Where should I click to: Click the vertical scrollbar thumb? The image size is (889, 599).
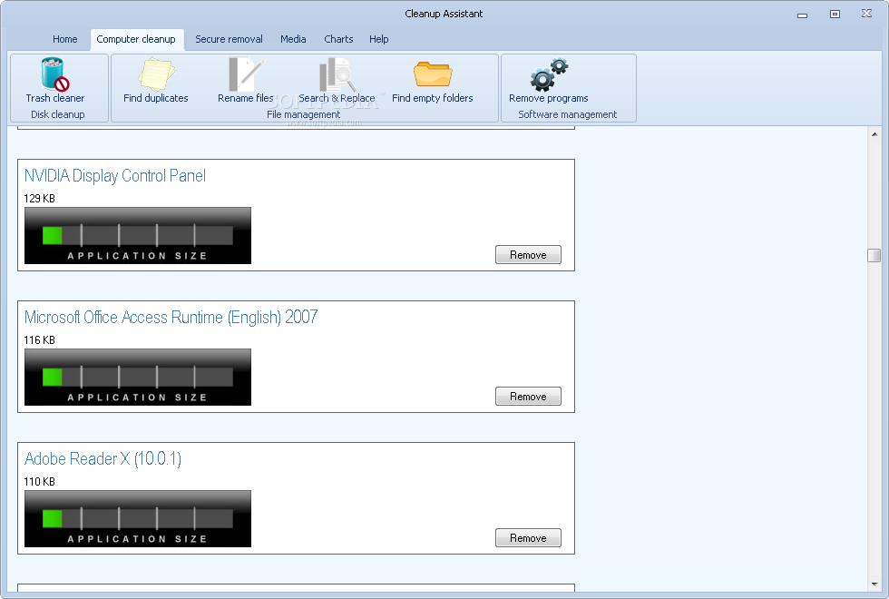coord(874,255)
